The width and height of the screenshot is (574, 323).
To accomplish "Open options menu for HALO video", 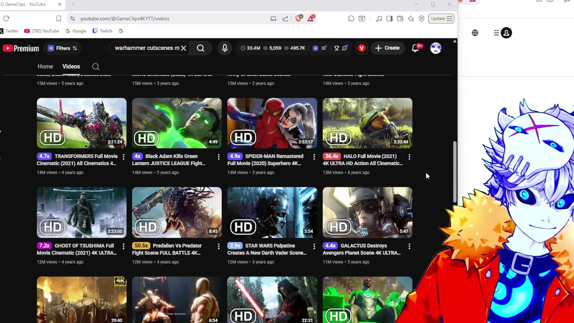I will coord(409,157).
